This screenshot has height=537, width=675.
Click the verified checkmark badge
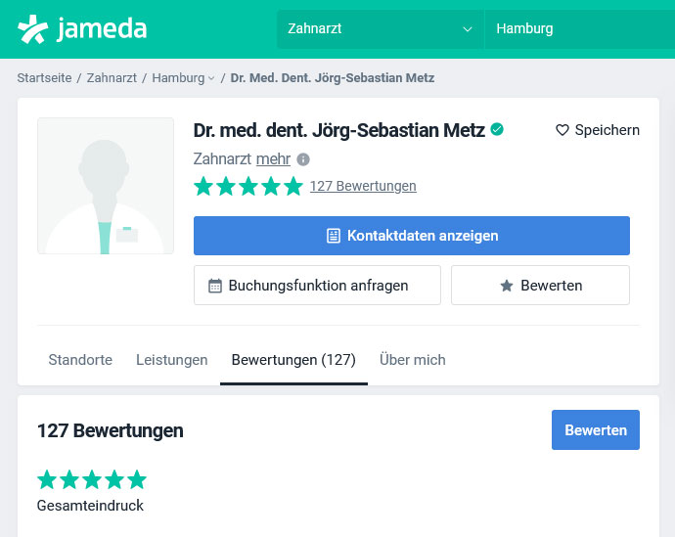tap(497, 129)
